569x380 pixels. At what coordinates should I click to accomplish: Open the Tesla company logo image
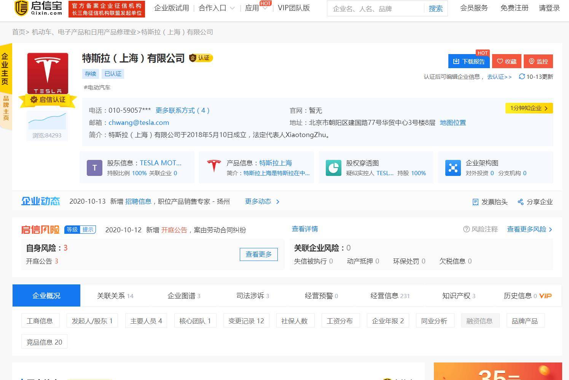tap(48, 73)
